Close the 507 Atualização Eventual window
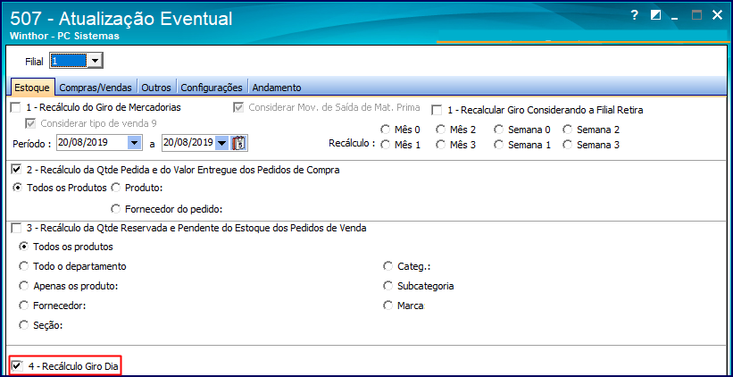This screenshot has width=733, height=377. click(x=717, y=15)
